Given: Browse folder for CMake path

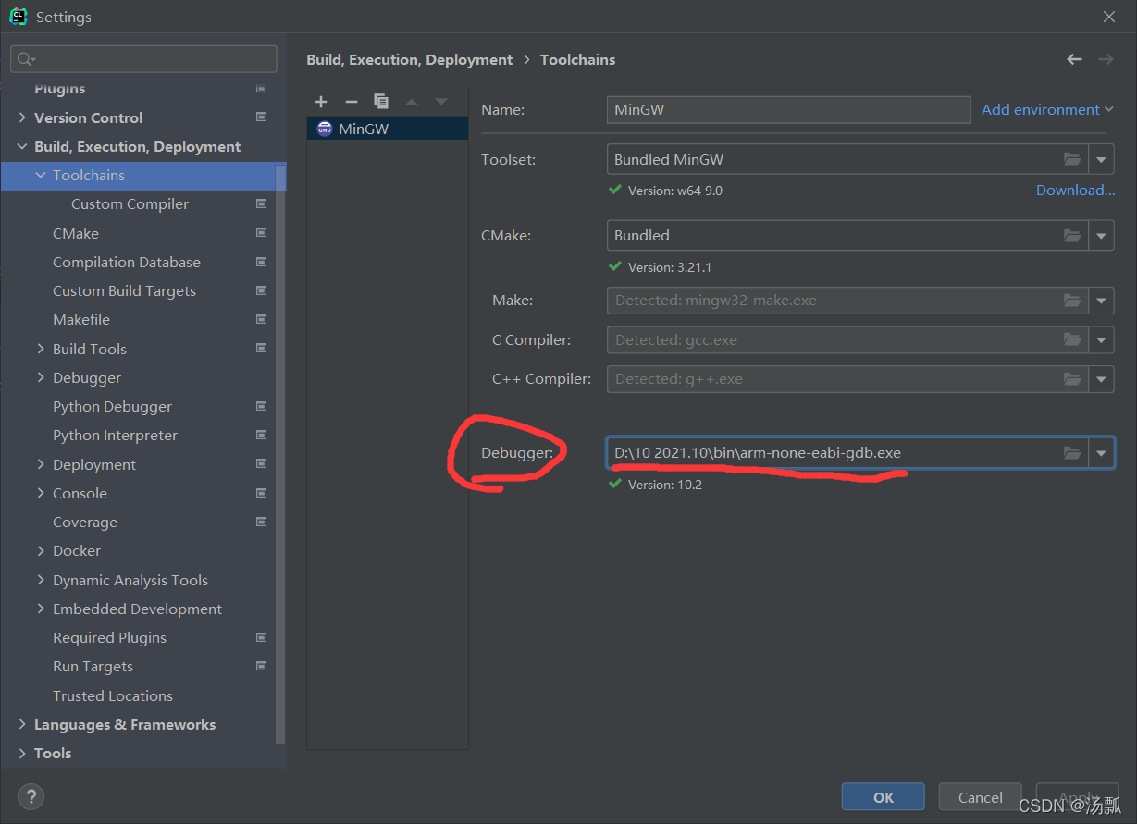Looking at the screenshot, I should (1072, 235).
